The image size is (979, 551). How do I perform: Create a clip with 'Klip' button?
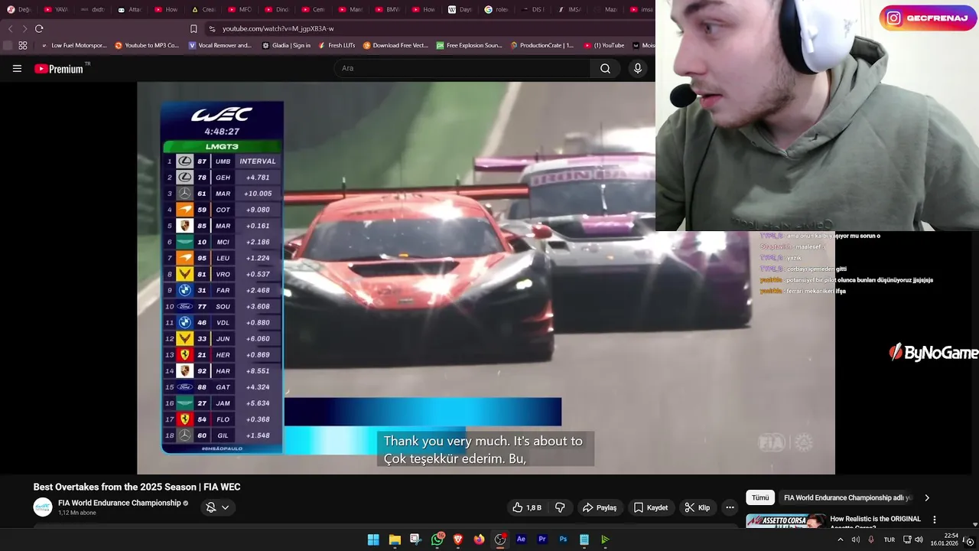tap(697, 507)
